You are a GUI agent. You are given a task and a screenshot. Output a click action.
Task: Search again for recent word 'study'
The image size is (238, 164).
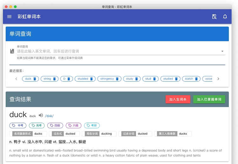(x=129, y=79)
